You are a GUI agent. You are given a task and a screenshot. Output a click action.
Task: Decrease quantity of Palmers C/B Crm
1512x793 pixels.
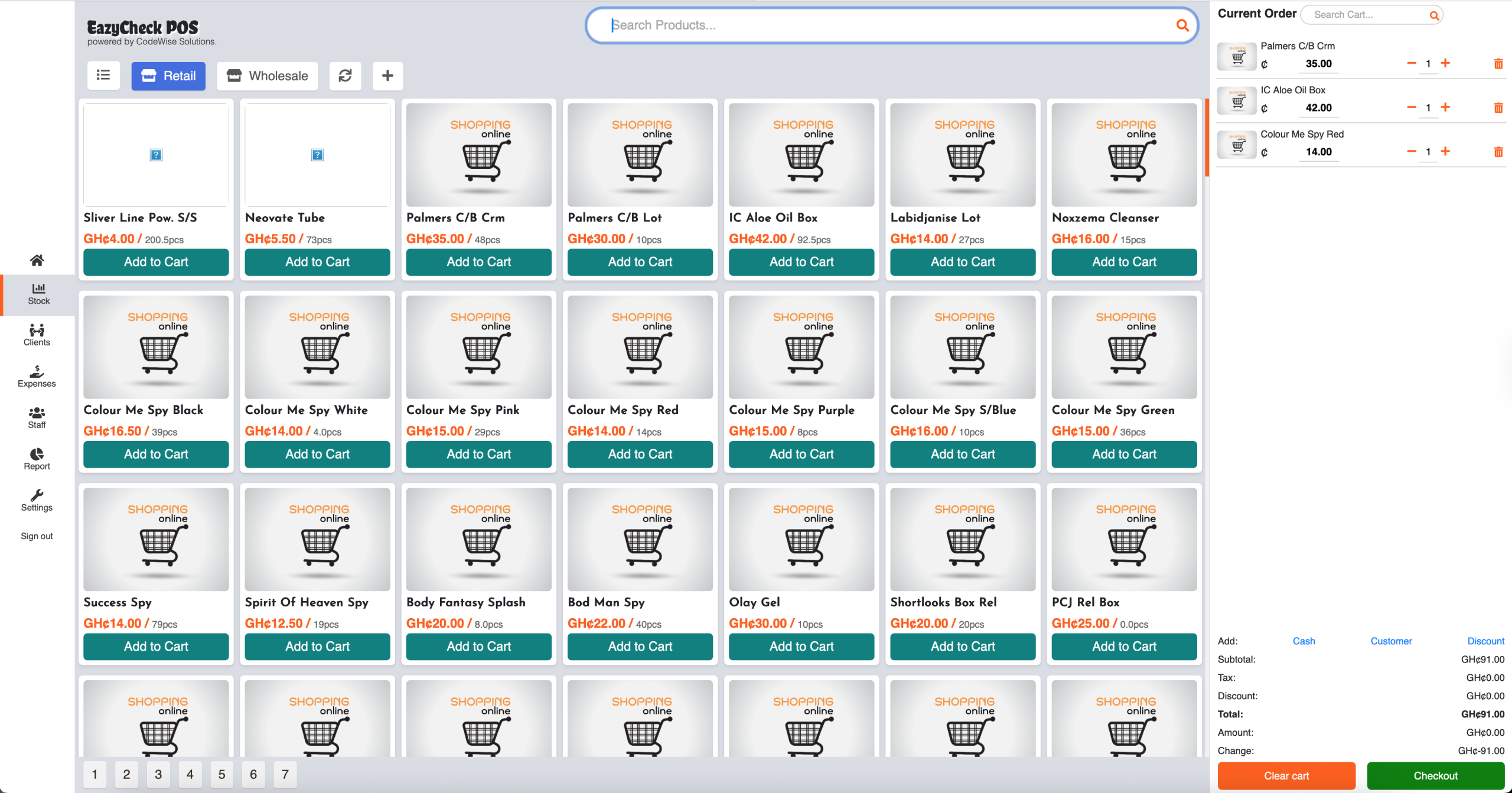[1412, 63]
